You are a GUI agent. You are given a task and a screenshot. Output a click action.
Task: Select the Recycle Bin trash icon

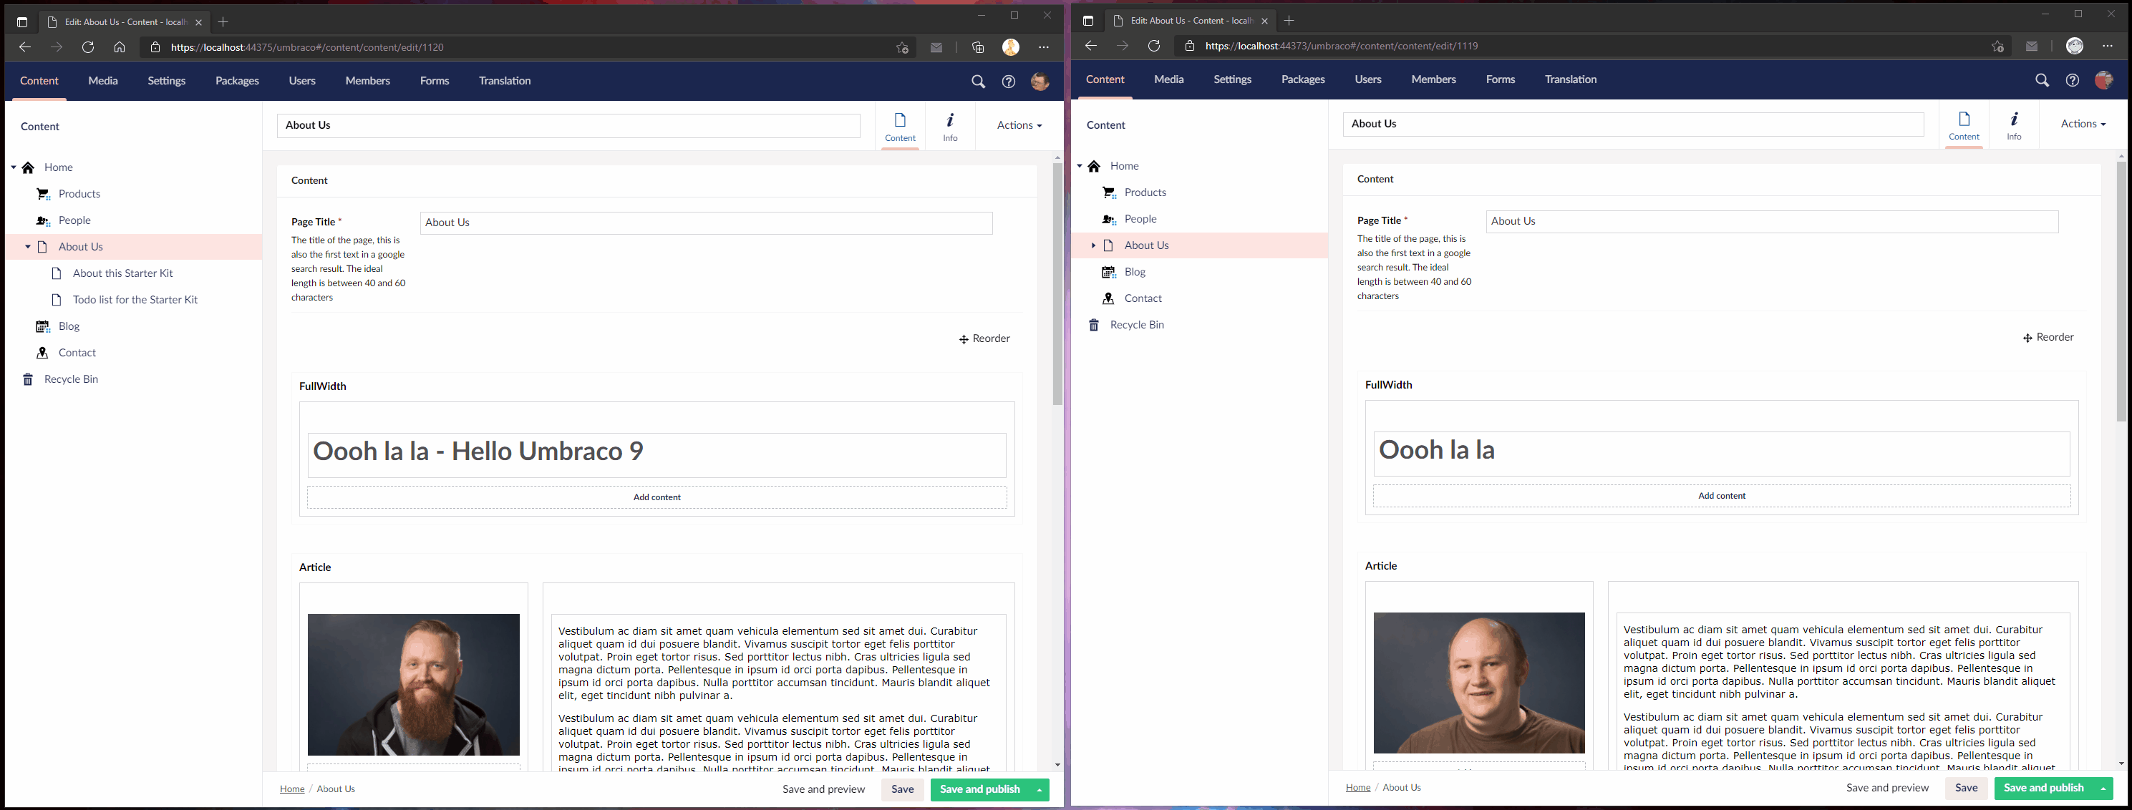[x=27, y=379]
